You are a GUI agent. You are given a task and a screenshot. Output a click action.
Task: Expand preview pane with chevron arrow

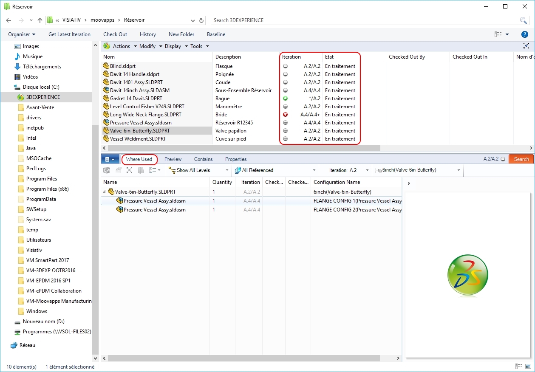[x=409, y=183]
